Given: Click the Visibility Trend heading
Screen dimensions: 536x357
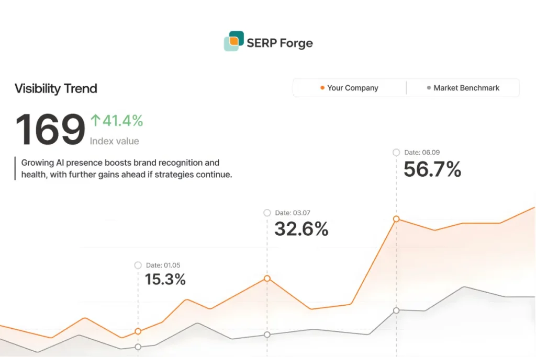Looking at the screenshot, I should click(56, 88).
